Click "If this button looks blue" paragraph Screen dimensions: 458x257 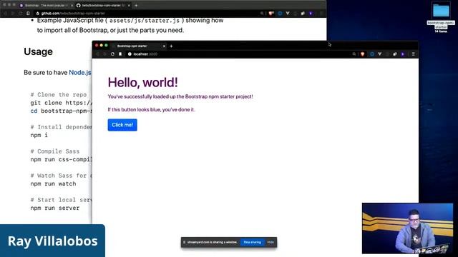click(x=151, y=109)
